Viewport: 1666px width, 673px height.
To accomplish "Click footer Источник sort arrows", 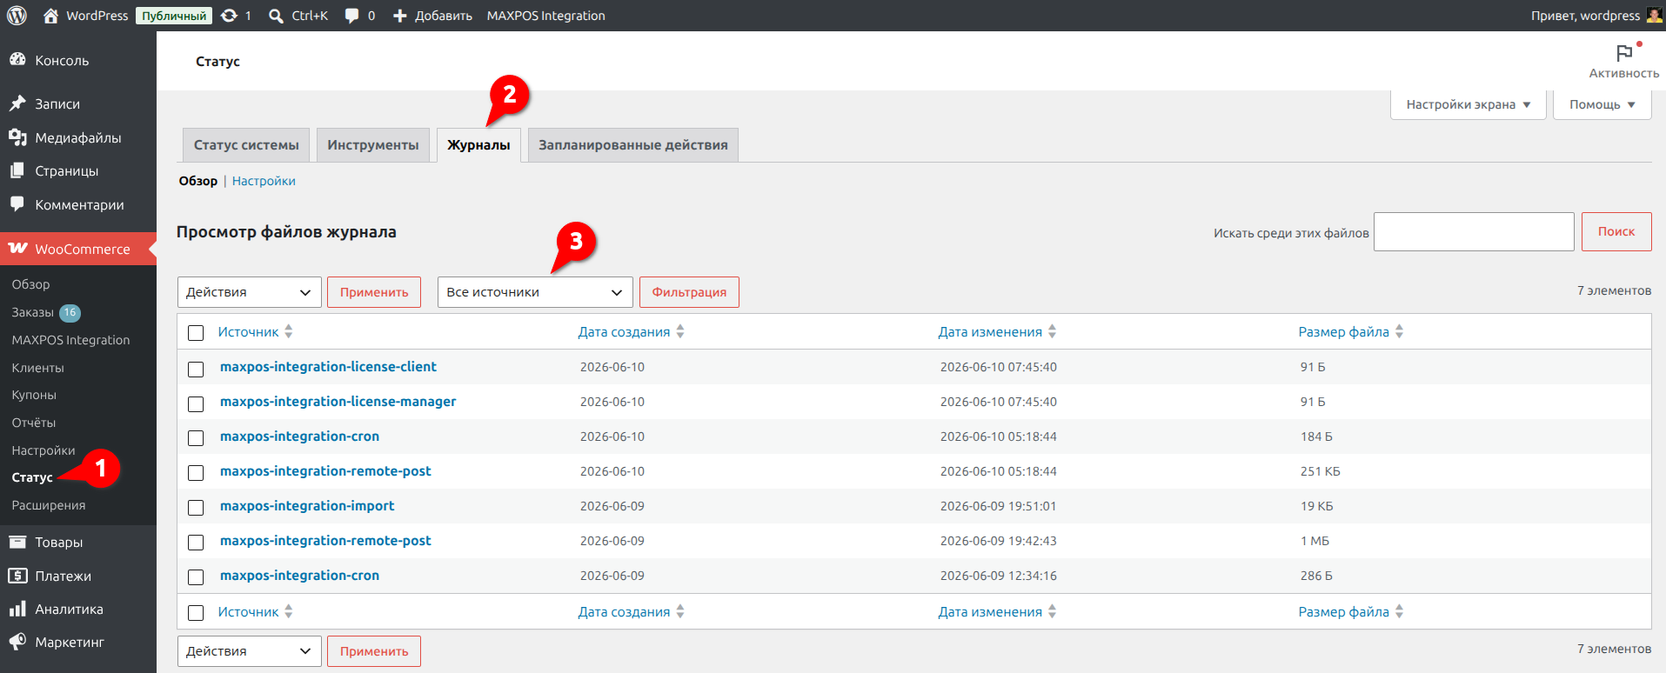I will 289,611.
